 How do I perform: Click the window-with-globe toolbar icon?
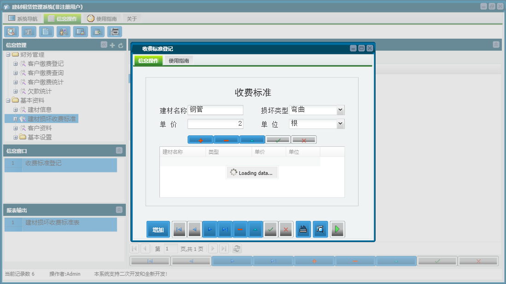pos(80,32)
